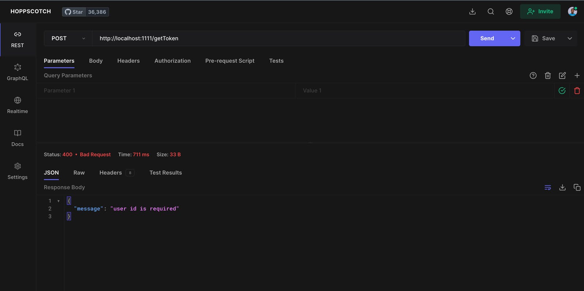Open the Realtime section in the sidebar
Image resolution: width=584 pixels, height=291 pixels.
tap(18, 105)
